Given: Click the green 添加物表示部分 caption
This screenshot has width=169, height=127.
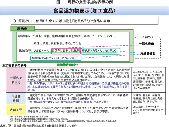Looking at the screenshot, I should (68, 64).
